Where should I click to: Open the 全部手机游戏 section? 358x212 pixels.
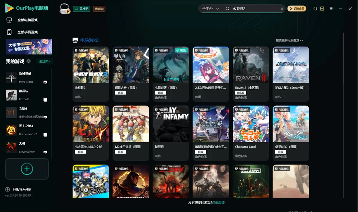click(x=22, y=32)
